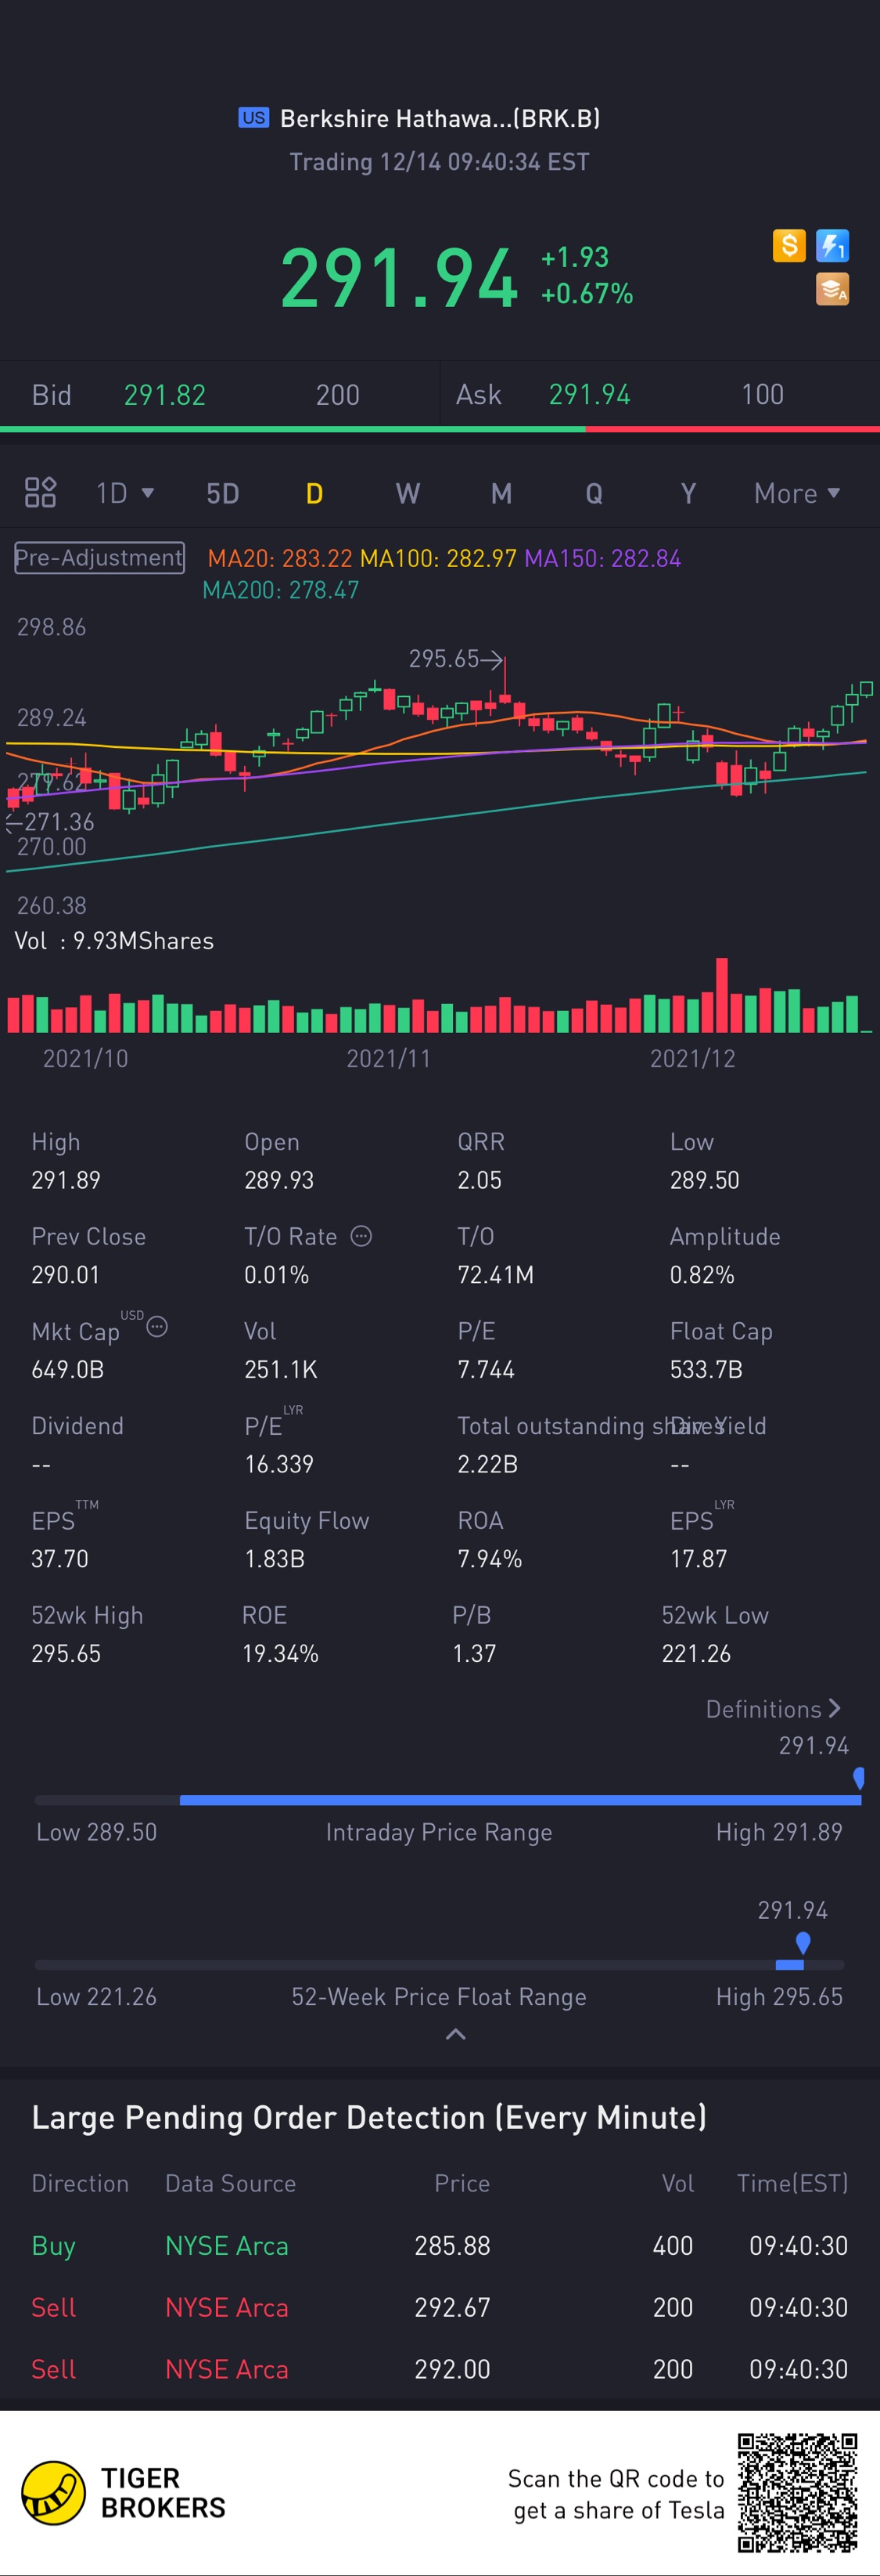880x2576 pixels.
Task: Tap the orange dollar sign icon
Action: coord(789,245)
